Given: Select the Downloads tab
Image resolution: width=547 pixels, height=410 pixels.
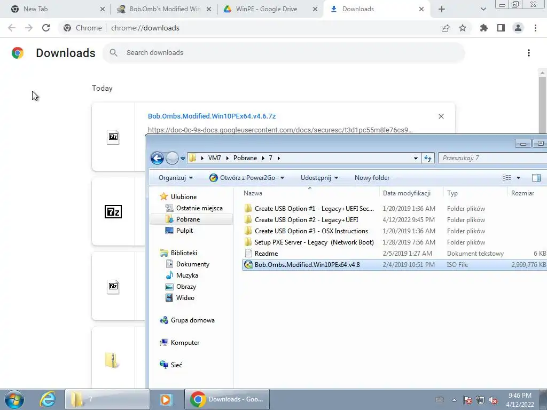Looking at the screenshot, I should click(377, 9).
